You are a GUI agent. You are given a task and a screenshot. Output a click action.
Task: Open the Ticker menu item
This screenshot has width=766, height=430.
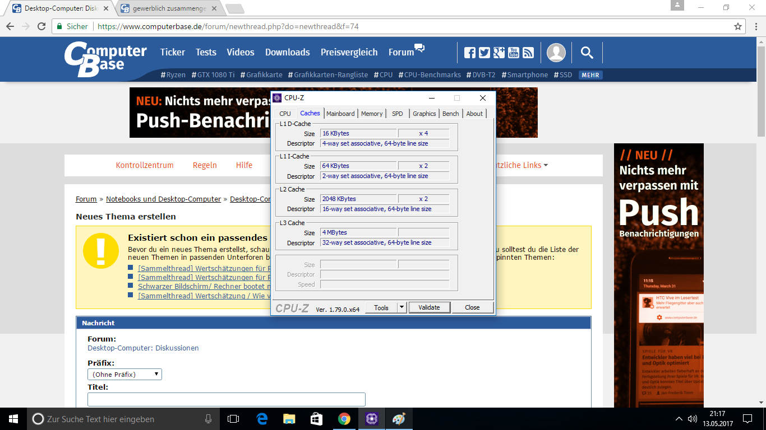[173, 52]
